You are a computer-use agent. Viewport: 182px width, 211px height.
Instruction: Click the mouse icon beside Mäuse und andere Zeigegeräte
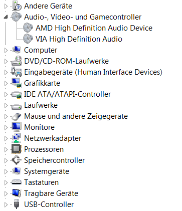[17, 116]
